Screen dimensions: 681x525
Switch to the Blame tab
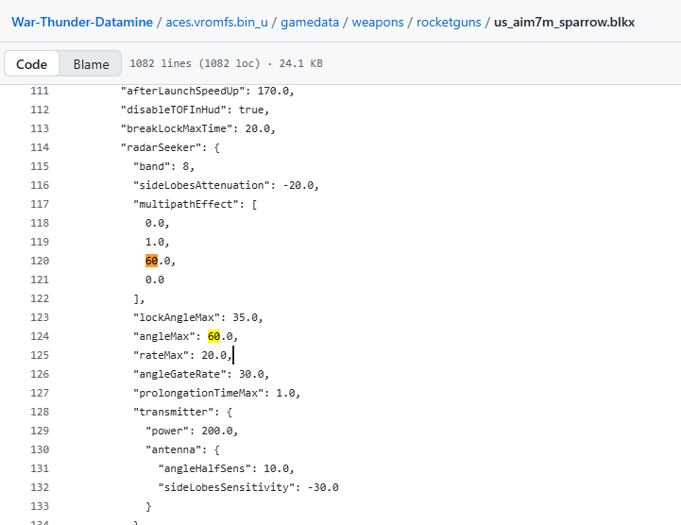point(91,64)
